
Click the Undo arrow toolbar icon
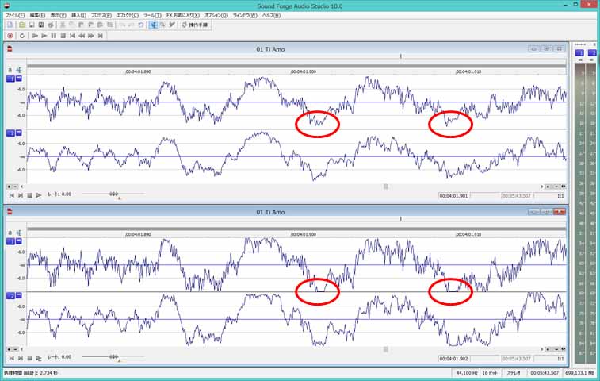141,25
